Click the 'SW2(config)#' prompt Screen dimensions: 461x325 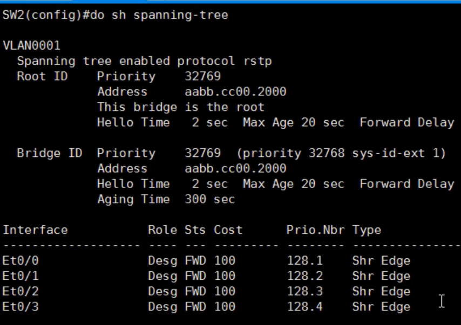point(46,15)
